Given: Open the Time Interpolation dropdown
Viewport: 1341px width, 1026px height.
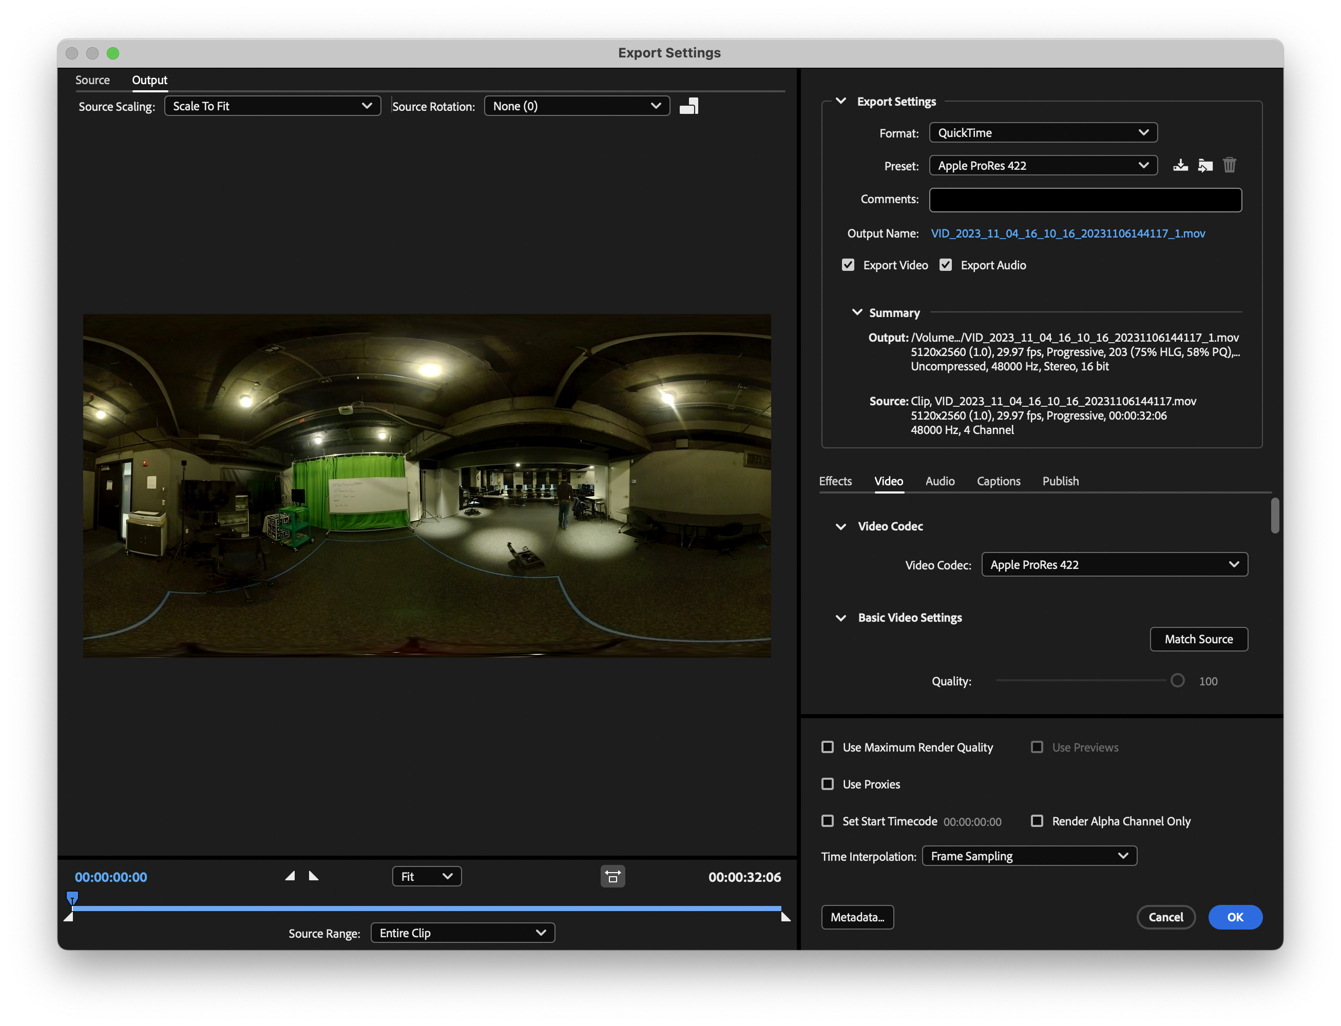Looking at the screenshot, I should [1029, 856].
